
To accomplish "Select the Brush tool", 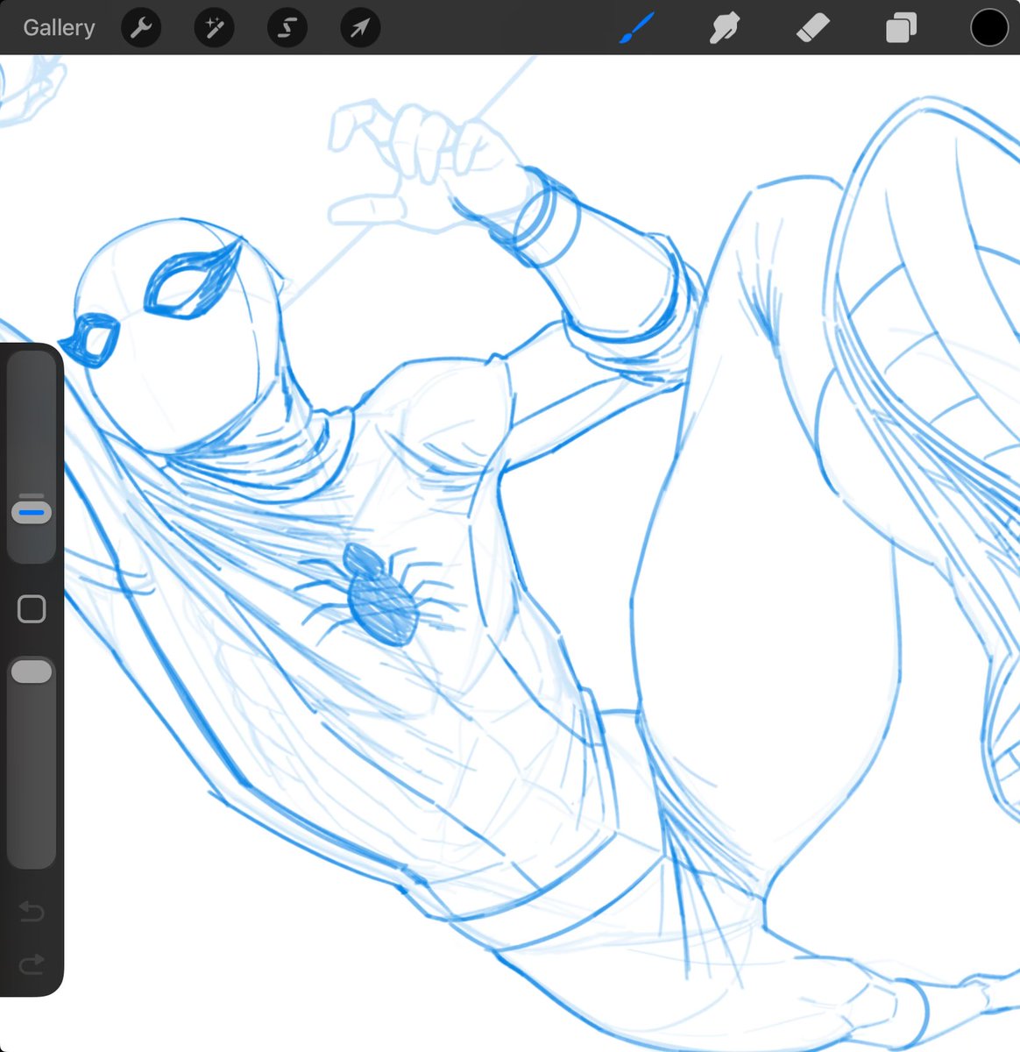I will point(637,28).
